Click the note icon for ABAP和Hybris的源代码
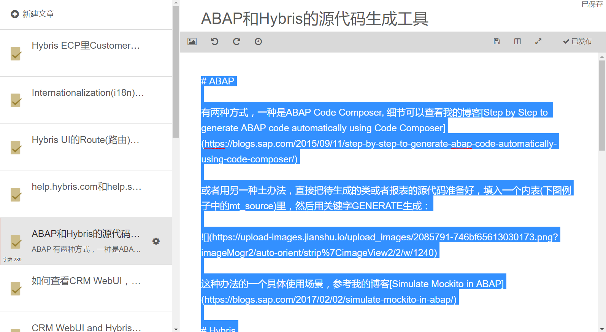Screen dimensions: 606x332 [x=16, y=242]
